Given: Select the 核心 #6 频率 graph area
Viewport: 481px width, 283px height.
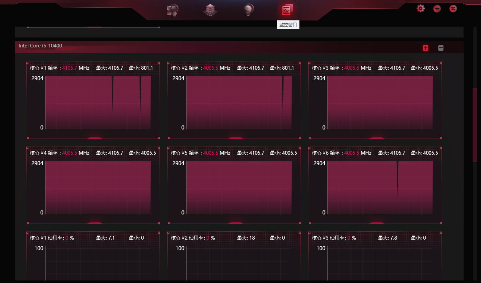Looking at the screenshot, I should (380, 187).
